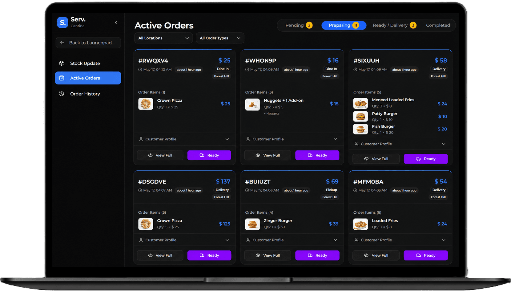Click the Loaded Fries image in order #MFMOBA

coord(360,224)
